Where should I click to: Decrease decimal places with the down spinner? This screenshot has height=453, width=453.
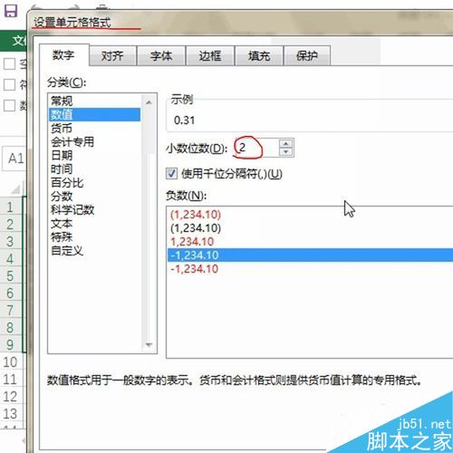point(286,152)
